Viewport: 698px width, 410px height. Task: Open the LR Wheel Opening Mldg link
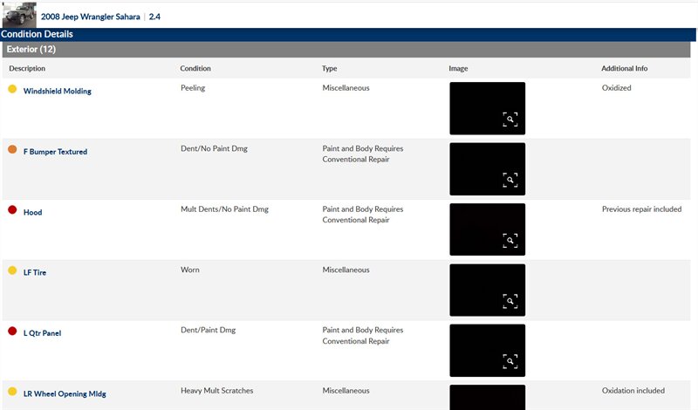[x=65, y=393]
